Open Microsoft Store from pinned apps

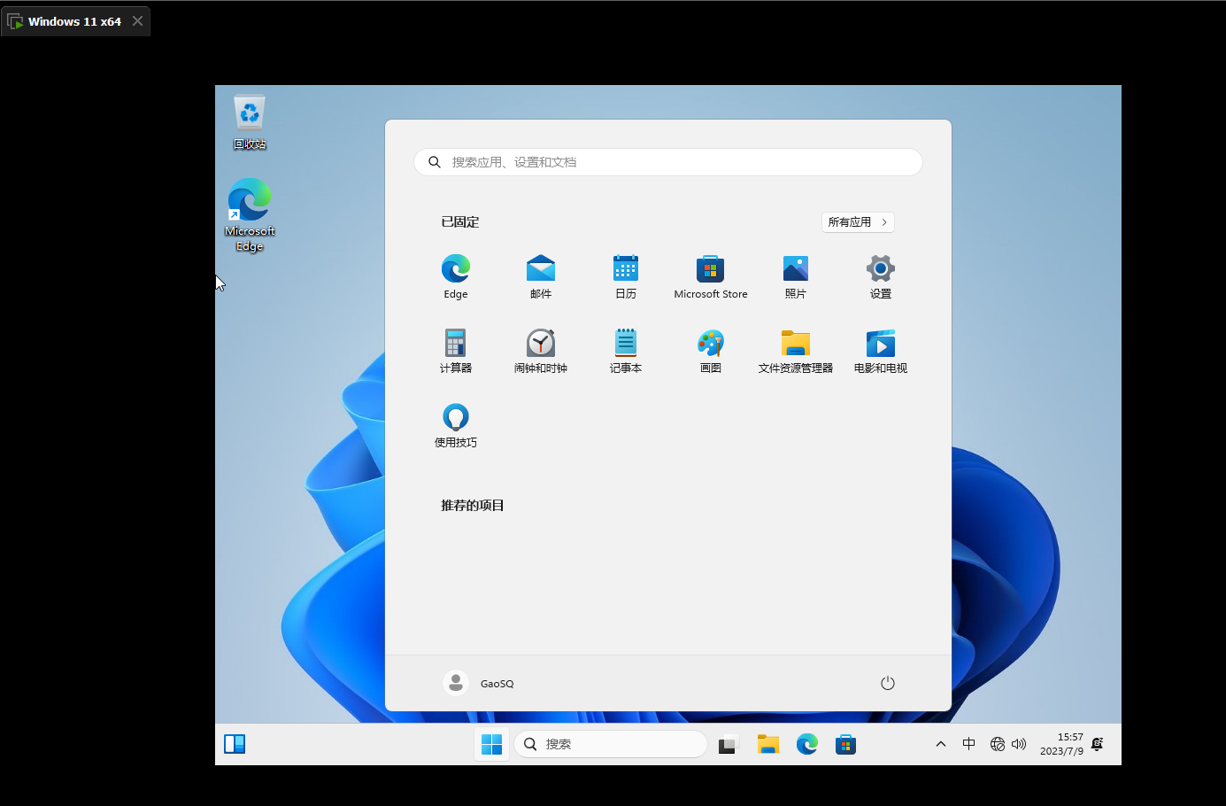[710, 275]
